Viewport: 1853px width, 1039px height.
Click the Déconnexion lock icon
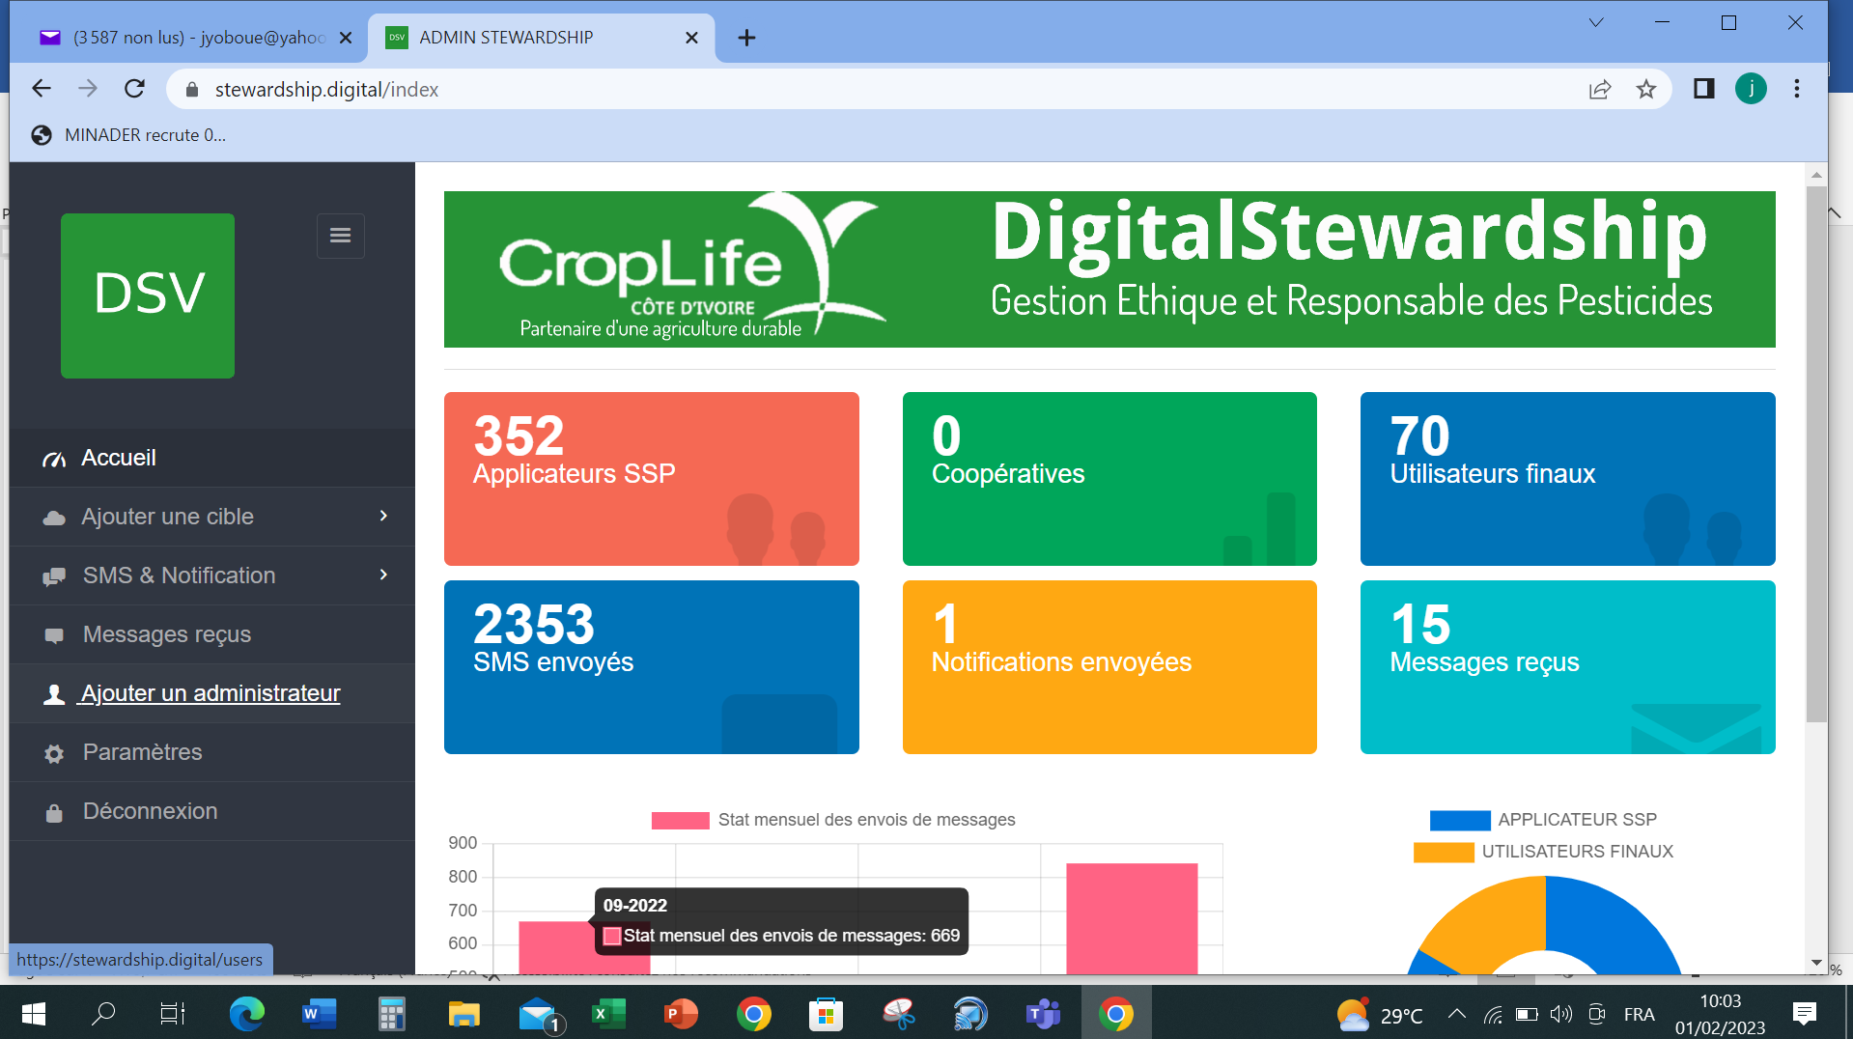click(54, 813)
